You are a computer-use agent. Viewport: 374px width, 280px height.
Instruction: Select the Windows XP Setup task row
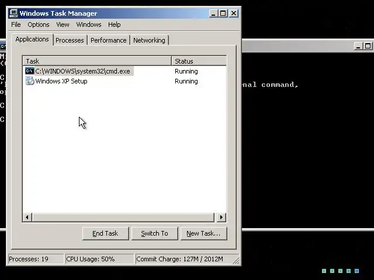[x=124, y=81]
